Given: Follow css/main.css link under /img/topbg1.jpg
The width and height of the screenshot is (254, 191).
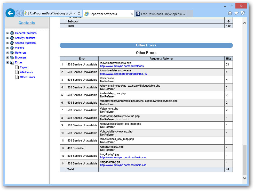Looking at the screenshot, I should [x=123, y=157].
